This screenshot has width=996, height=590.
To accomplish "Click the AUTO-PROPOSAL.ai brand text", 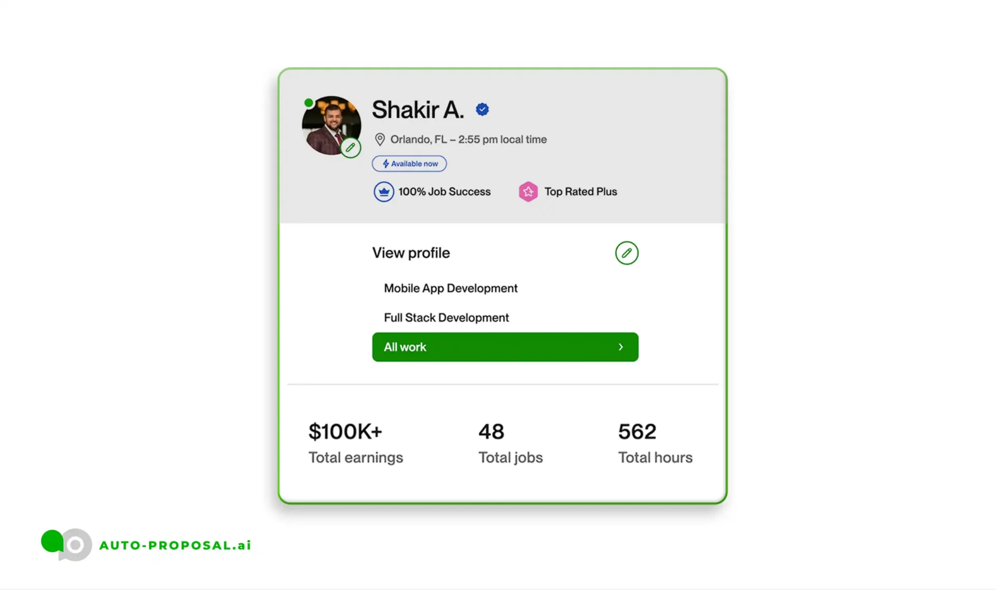I will coord(175,545).
